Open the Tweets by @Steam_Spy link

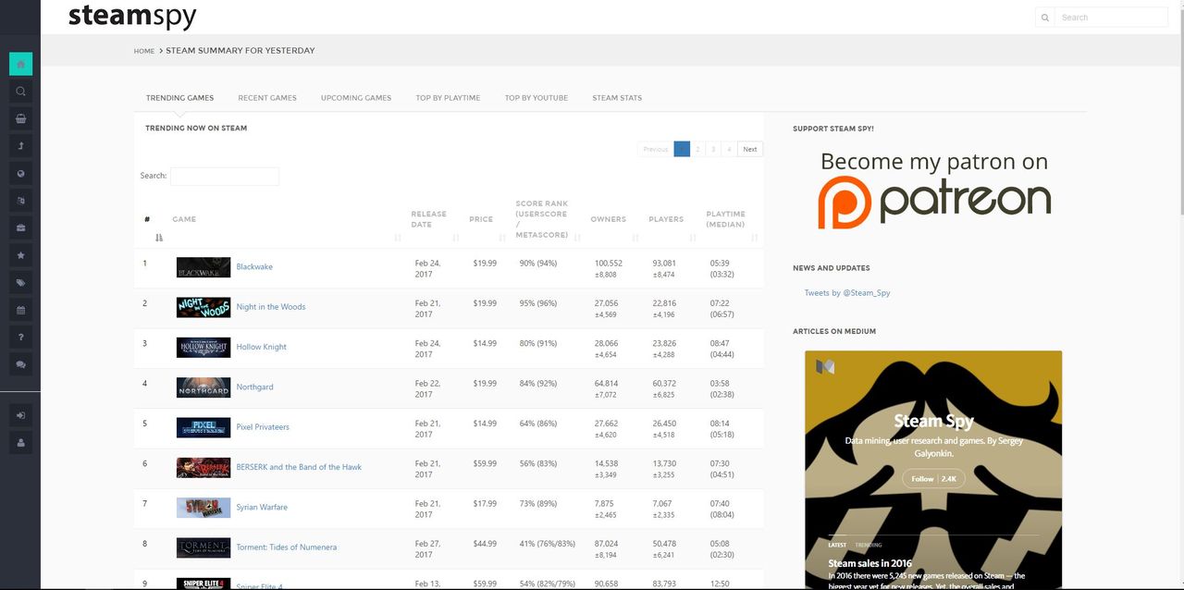847,293
